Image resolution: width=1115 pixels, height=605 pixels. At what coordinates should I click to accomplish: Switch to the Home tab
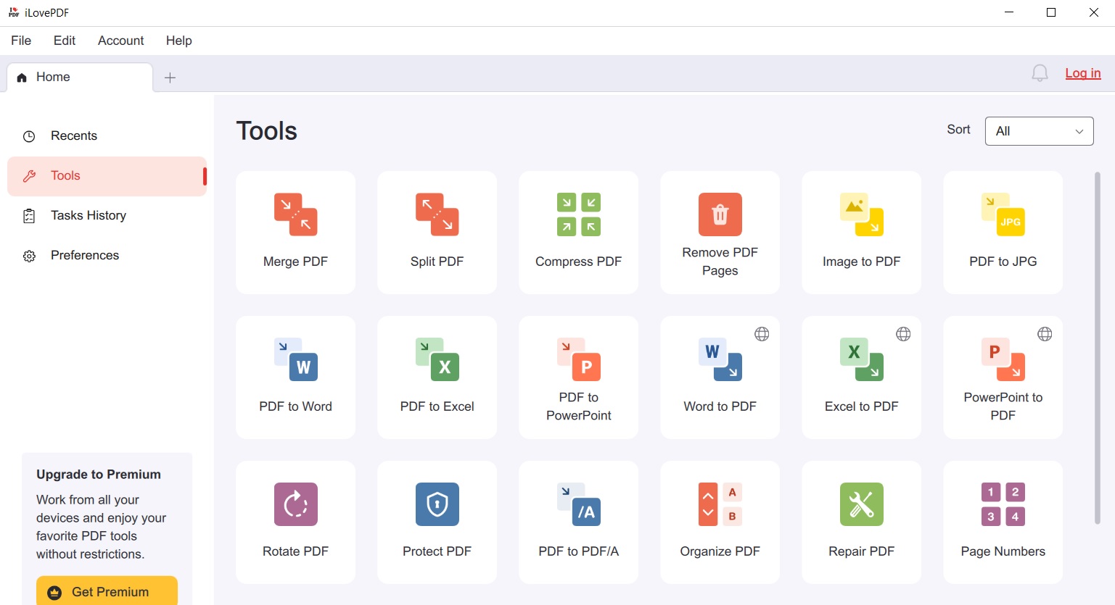(x=80, y=78)
